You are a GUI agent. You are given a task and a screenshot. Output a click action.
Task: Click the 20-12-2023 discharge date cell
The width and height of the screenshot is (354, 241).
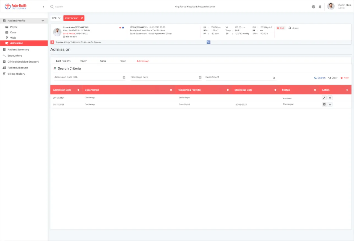click(x=241, y=105)
